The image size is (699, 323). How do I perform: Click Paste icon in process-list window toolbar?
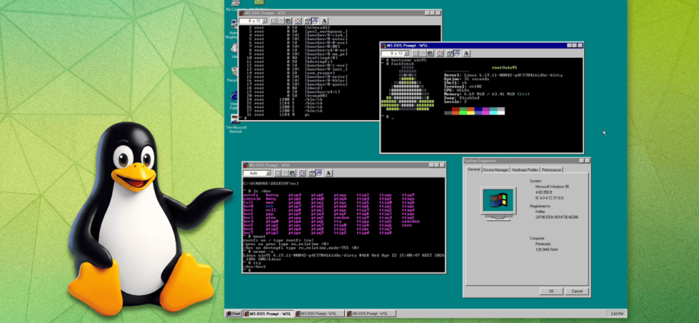[289, 21]
